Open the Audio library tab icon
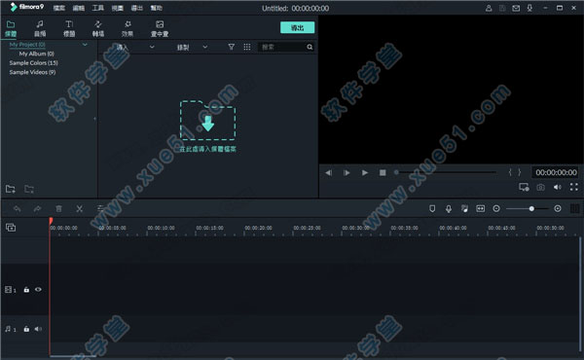The image size is (584, 360). [x=40, y=28]
